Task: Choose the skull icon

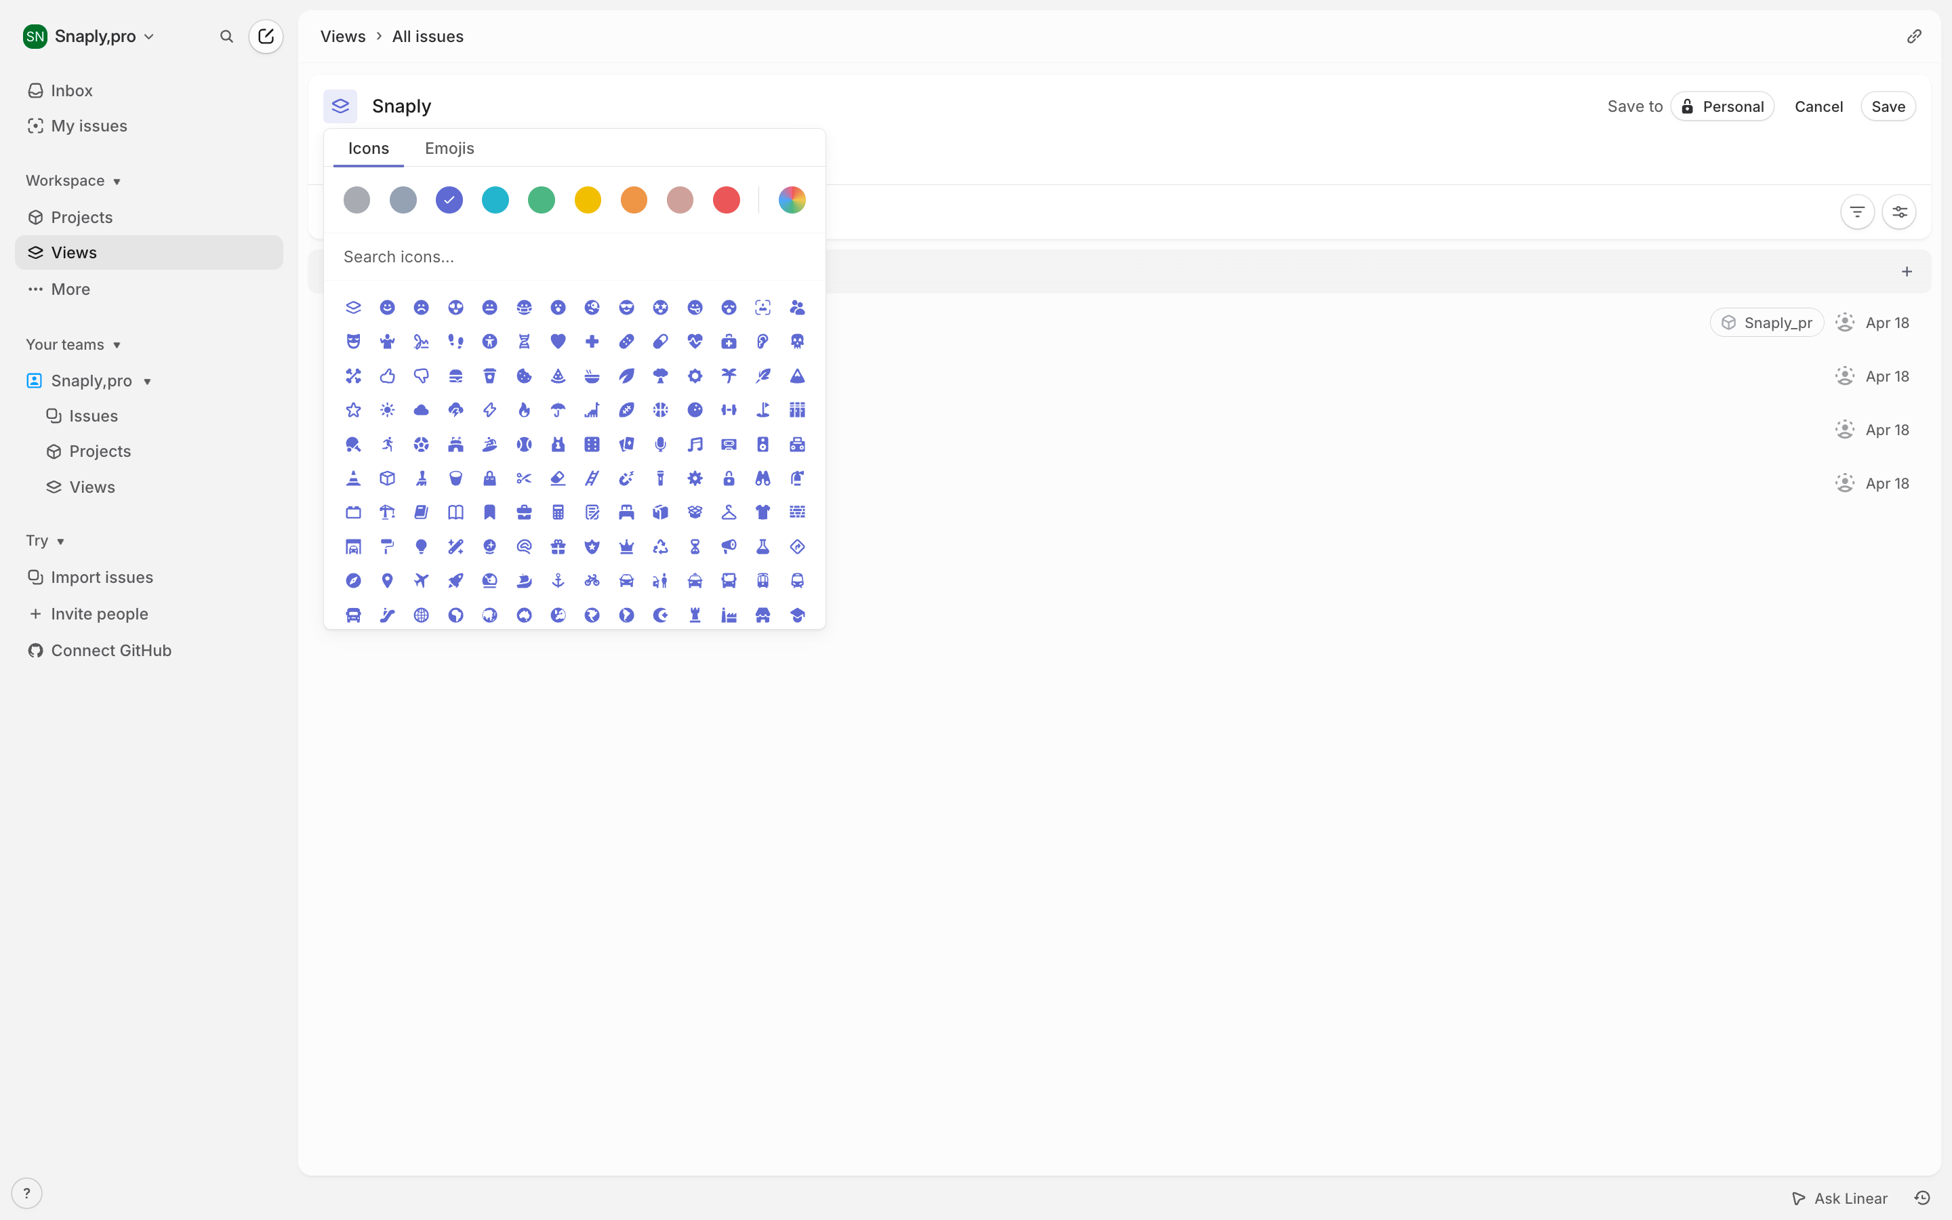Action: pyautogui.click(x=797, y=342)
